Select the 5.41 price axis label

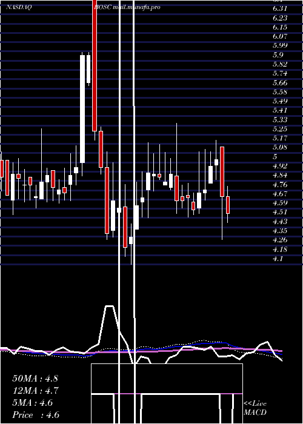(280, 110)
